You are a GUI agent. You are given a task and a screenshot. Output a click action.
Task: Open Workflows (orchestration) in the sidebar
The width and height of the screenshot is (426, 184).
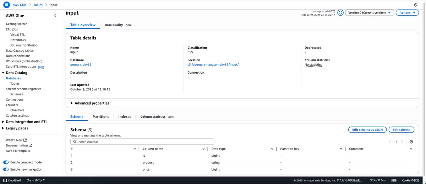pos(24,61)
